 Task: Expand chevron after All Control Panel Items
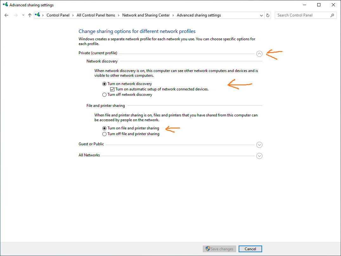coord(119,16)
